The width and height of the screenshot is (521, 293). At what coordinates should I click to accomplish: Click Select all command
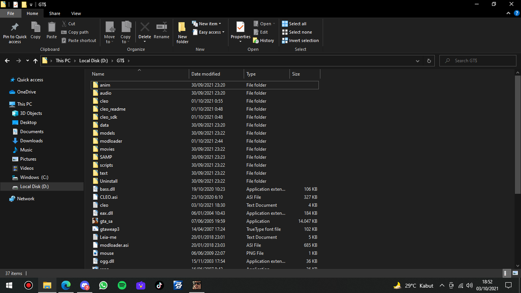pos(294,24)
